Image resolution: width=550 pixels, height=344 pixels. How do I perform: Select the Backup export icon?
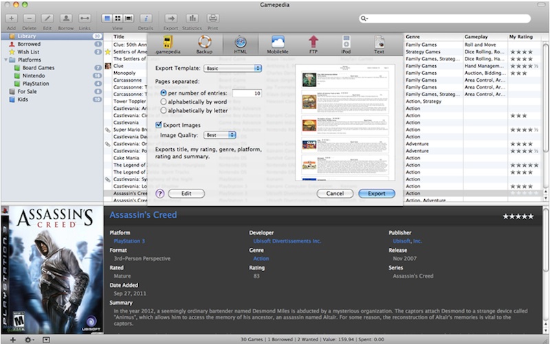[204, 43]
